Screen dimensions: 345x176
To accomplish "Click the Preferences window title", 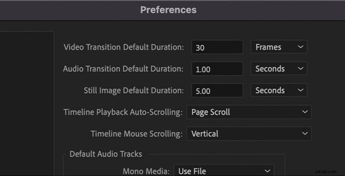I will pyautogui.click(x=168, y=10).
